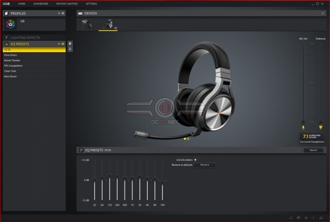Add a new profile with the plus icon
The height and width of the screenshot is (222, 330).
click(x=59, y=13)
